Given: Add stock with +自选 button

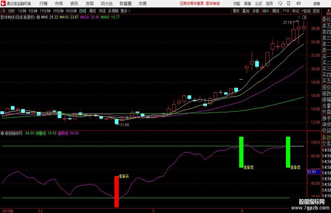Looking at the screenshot, I should pyautogui.click(x=306, y=11).
